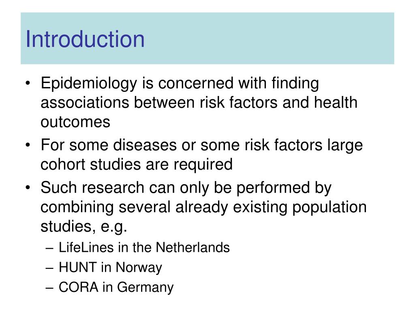Click the word 'Norway'
The width and height of the screenshot is (415, 311).
coord(139,268)
